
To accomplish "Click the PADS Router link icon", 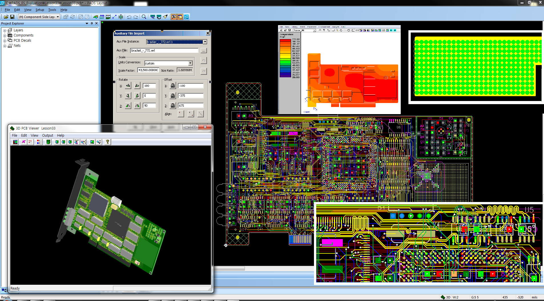I will coord(186,17).
